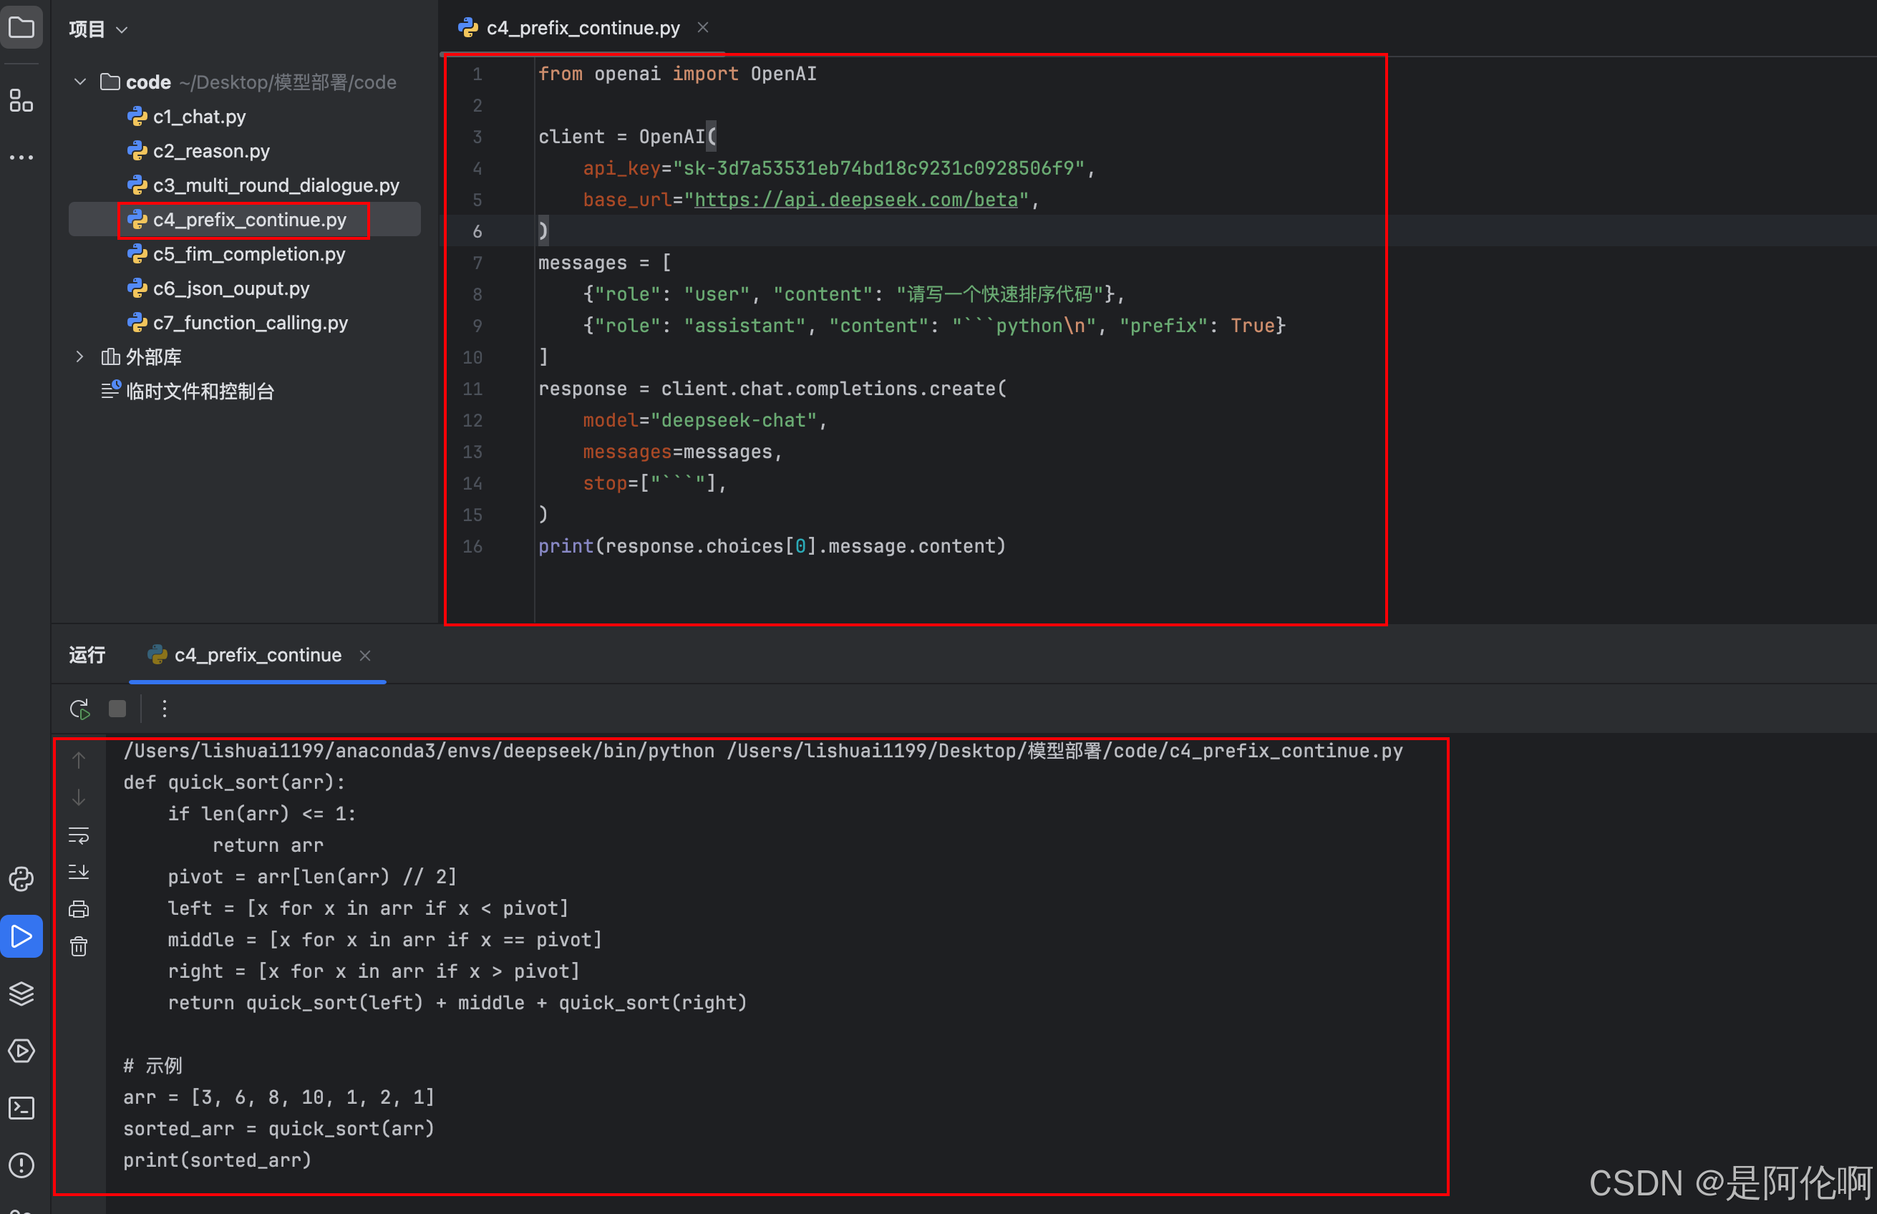Screen dimensions: 1877x1214
Task: Select the c4_prefix_continue run tab
Action: point(257,655)
